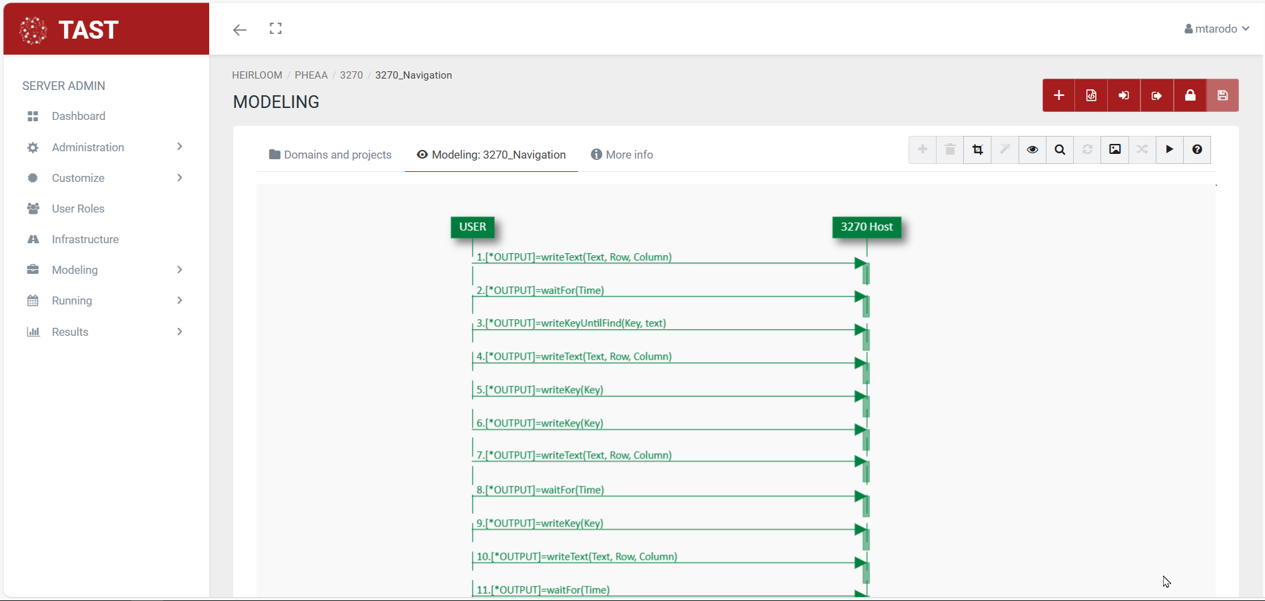Viewport: 1265px width, 601px height.
Task: Open the More info tab
Action: pos(622,155)
